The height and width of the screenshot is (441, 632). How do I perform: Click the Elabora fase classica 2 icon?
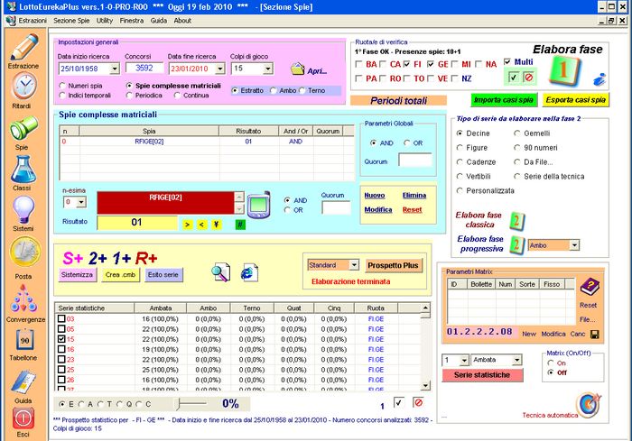[x=516, y=221]
